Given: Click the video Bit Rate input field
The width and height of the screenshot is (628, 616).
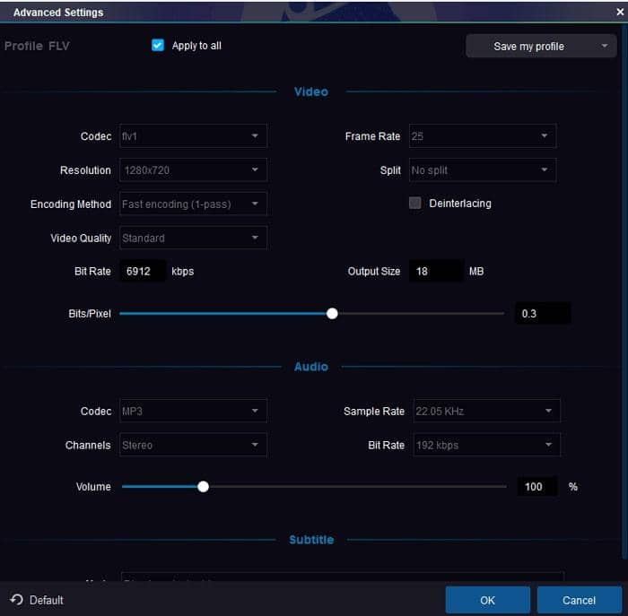Looking at the screenshot, I should click(143, 272).
